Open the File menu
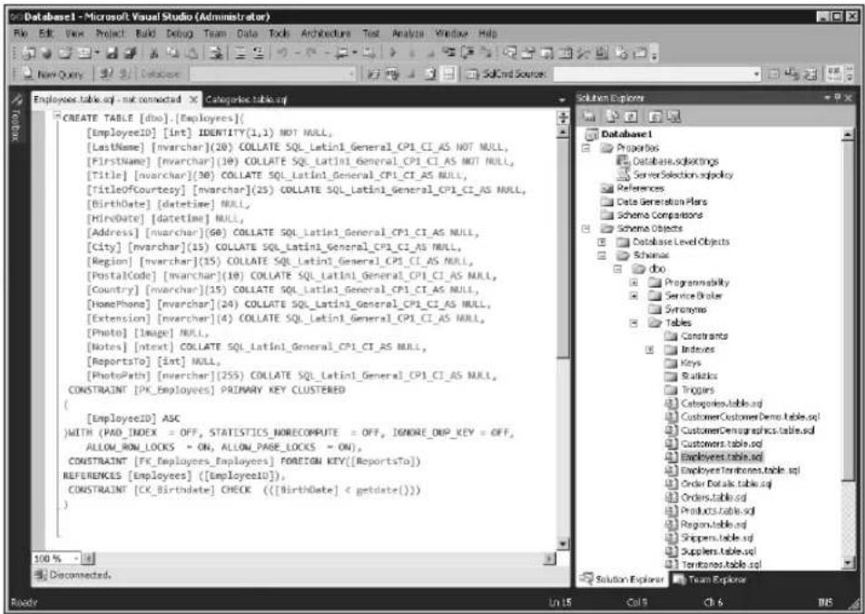 tap(20, 34)
